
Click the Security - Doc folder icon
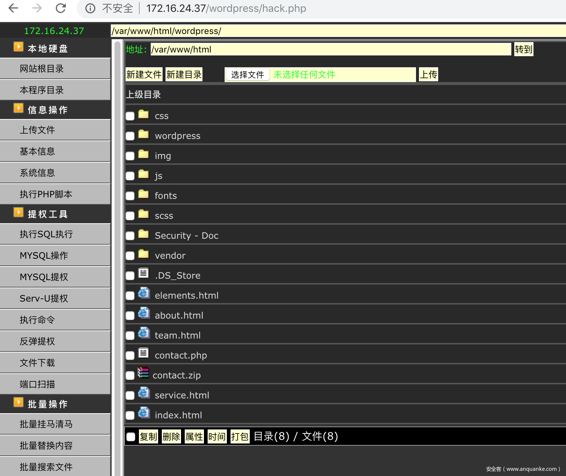[143, 234]
